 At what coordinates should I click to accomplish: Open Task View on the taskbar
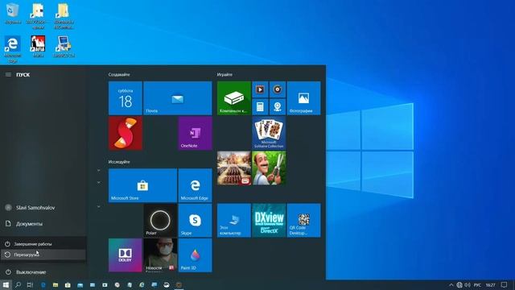(x=31, y=285)
